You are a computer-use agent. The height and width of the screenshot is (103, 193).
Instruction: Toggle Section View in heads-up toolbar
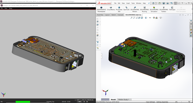click(139, 18)
